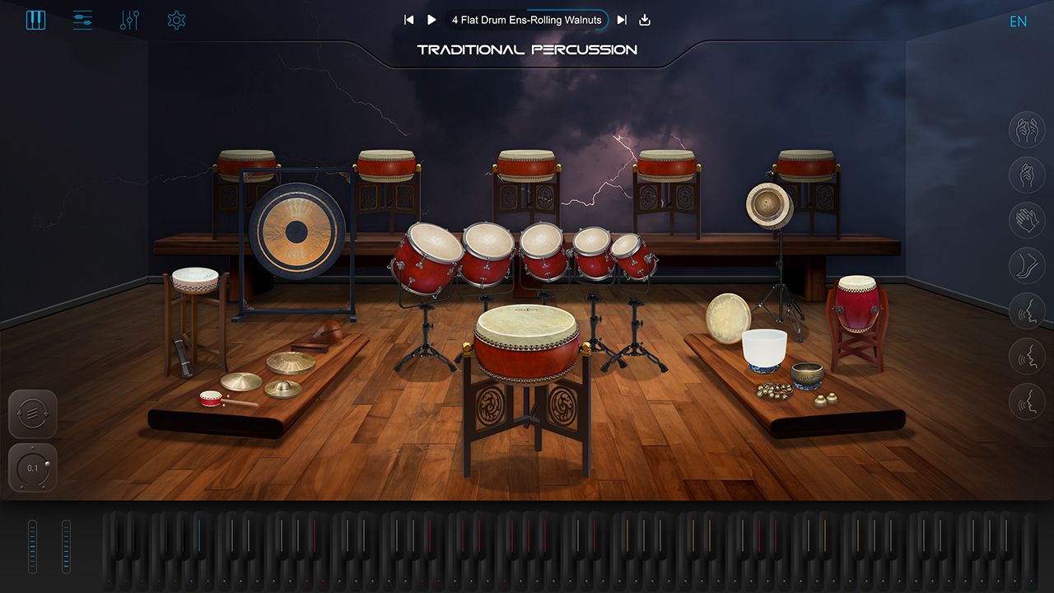Select the two-hand finger snap icon
This screenshot has height=593, width=1054.
coord(1027,129)
